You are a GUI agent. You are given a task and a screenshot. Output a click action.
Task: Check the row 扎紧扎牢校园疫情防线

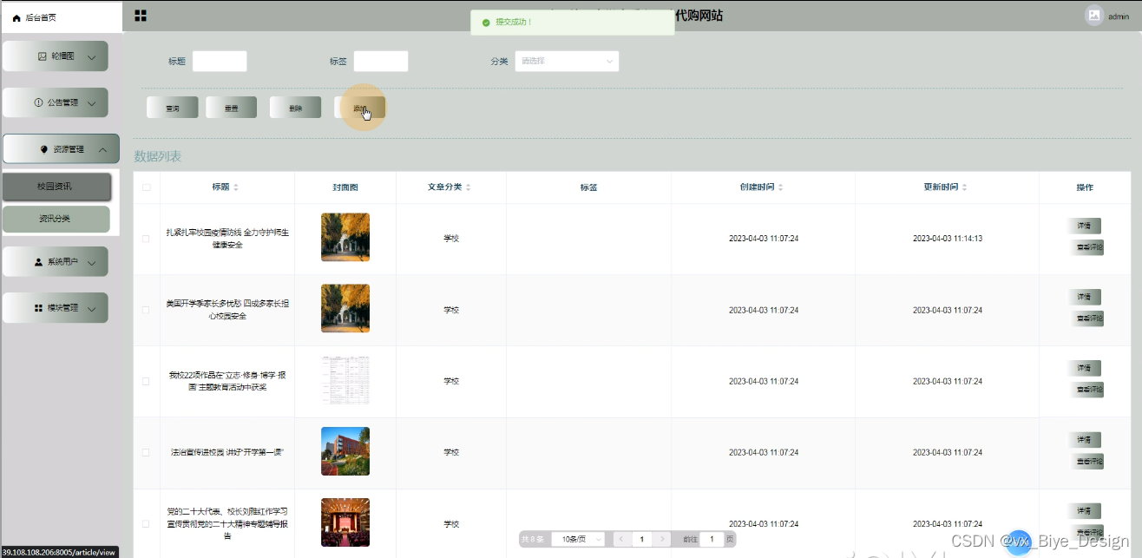[146, 239]
